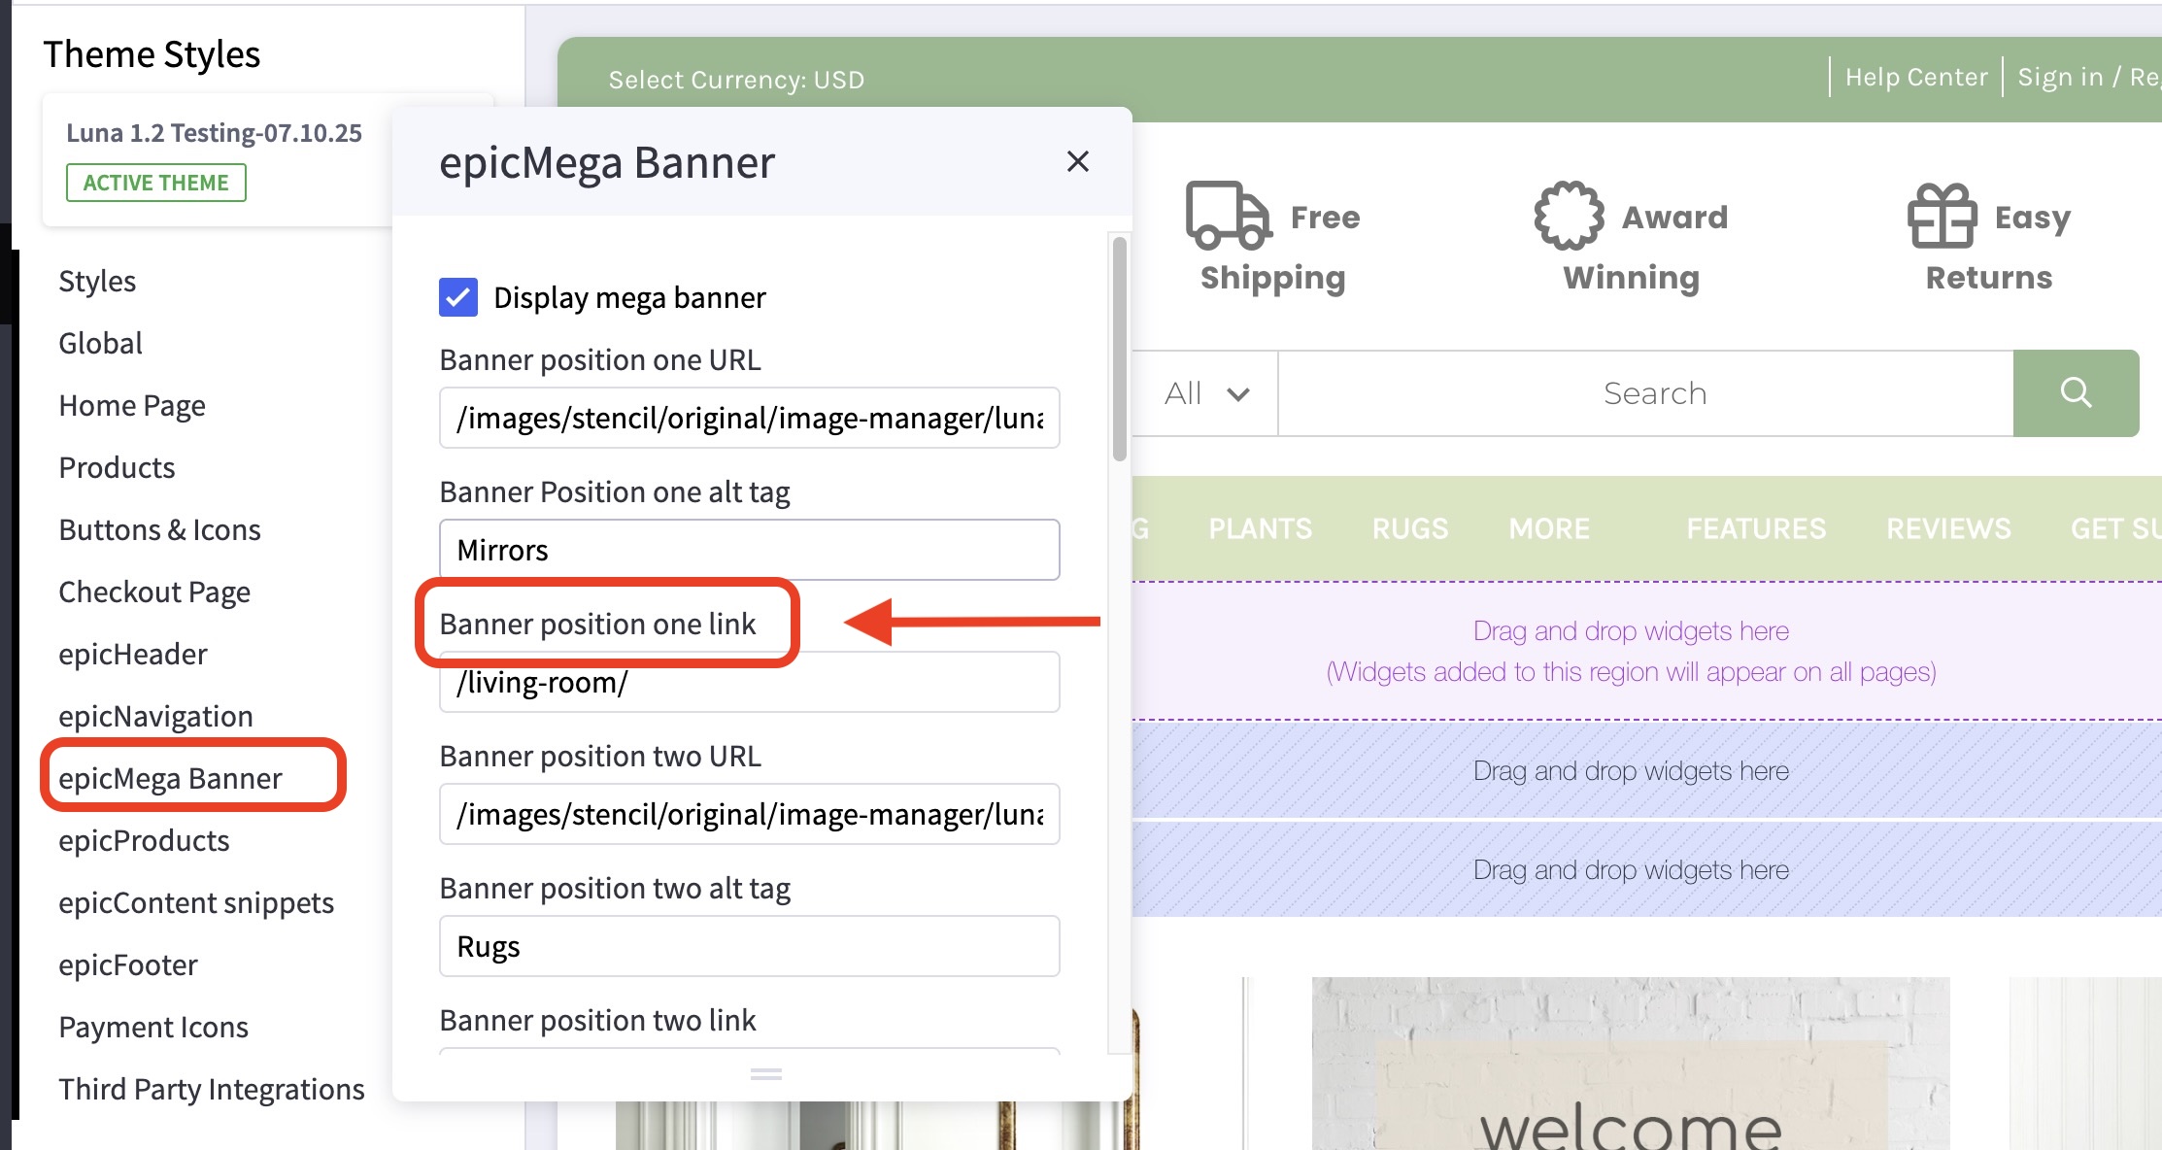The image size is (2162, 1150).
Task: Select REVIEWS in the navigation menu
Action: [x=1946, y=527]
